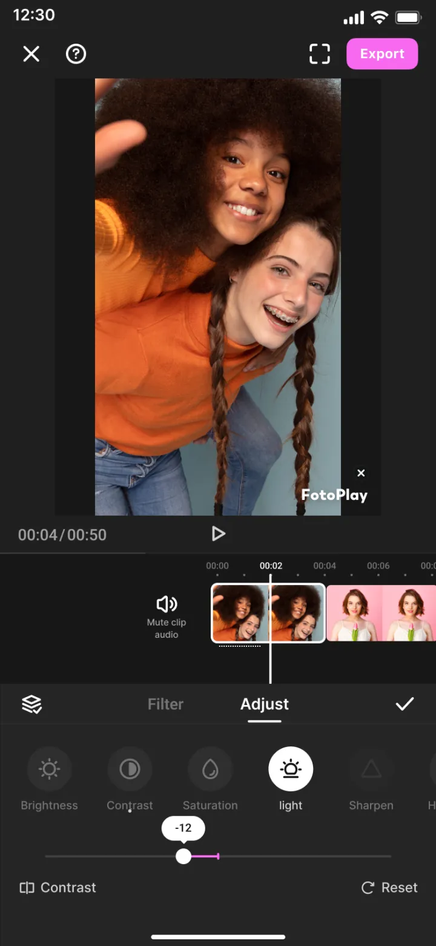436x946 pixels.
Task: Click the slider track right of center
Action: (305, 856)
